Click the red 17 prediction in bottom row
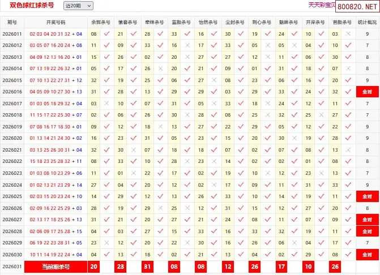Image resolution: width=380 pixels, height=275 pixels. click(281, 267)
